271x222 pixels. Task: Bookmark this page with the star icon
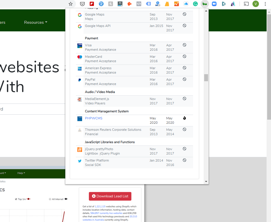coord(71,4)
